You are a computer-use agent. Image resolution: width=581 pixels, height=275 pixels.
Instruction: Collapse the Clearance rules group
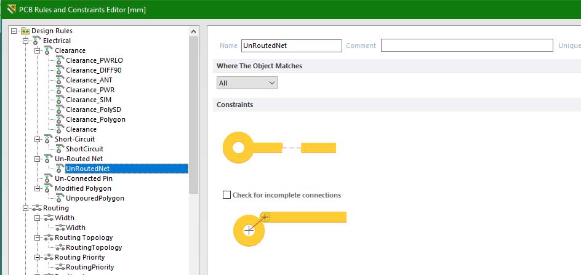(36, 50)
